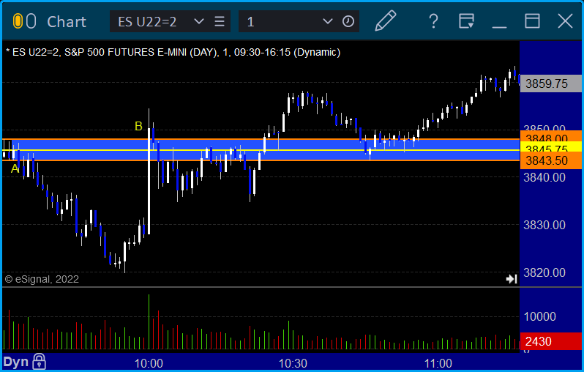Click the yellow A annotation label
The image size is (584, 372).
(15, 169)
